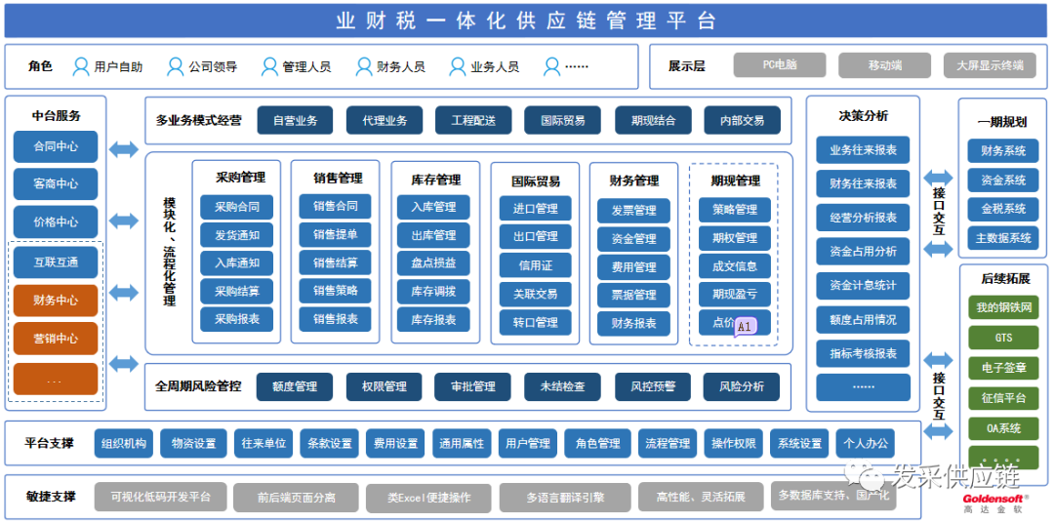Click the 经营分析报表 box

pyautogui.click(x=864, y=218)
